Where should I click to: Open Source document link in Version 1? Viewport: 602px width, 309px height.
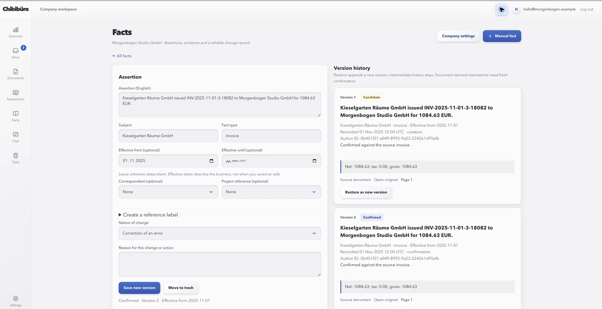pos(356,180)
